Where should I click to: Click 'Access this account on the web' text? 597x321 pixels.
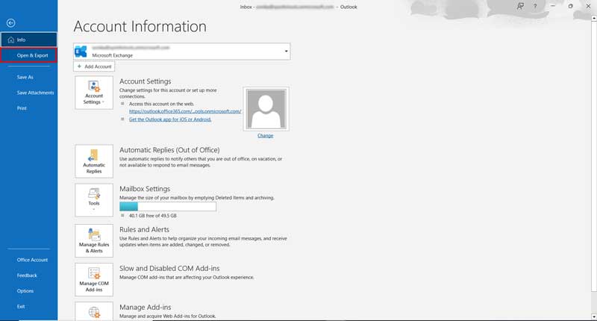click(x=161, y=104)
